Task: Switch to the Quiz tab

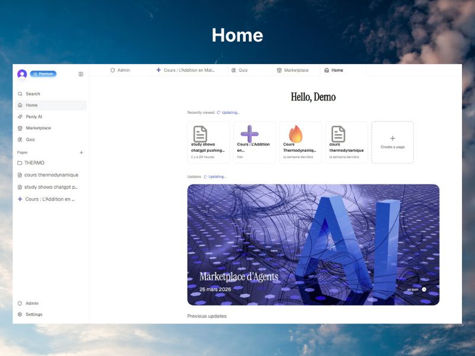Action: 240,70
